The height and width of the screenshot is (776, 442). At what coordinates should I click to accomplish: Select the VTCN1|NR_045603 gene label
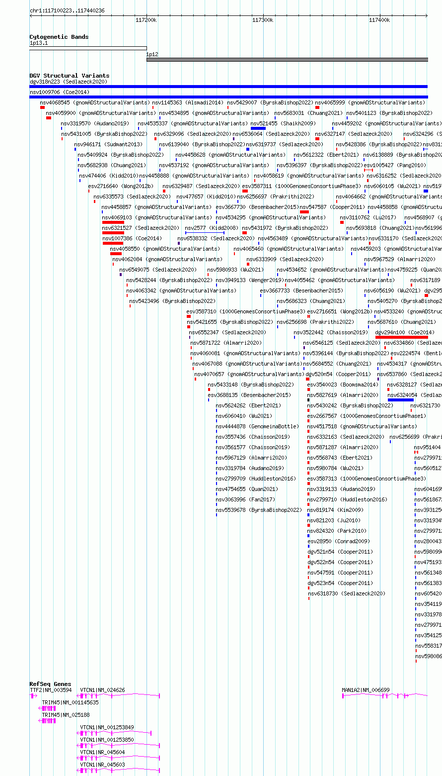(102, 765)
